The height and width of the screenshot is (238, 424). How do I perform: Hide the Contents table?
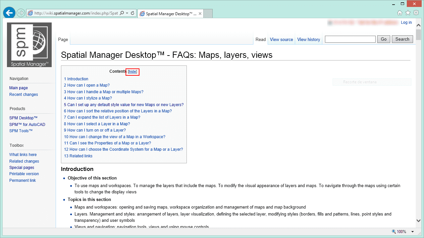(132, 72)
